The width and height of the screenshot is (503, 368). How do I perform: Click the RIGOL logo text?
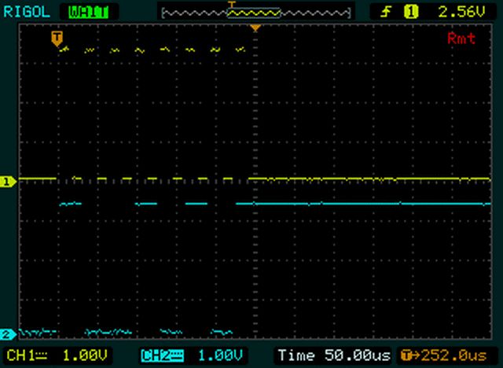[27, 13]
